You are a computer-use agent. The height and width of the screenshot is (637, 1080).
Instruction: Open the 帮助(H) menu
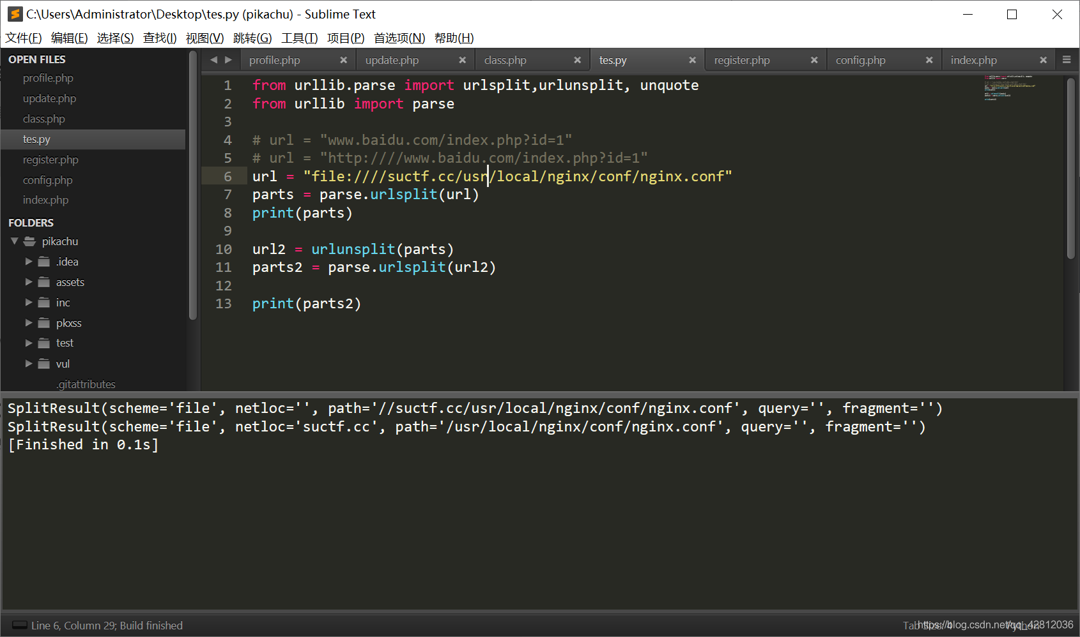tap(454, 38)
